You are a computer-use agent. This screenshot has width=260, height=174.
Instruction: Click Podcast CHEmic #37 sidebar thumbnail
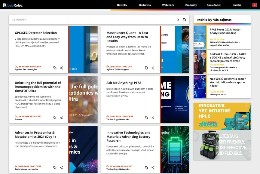point(200,62)
